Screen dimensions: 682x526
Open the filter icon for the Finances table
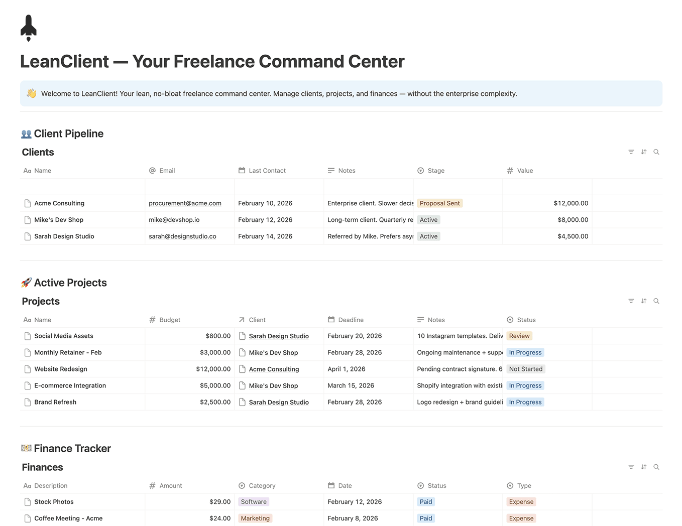click(x=631, y=467)
